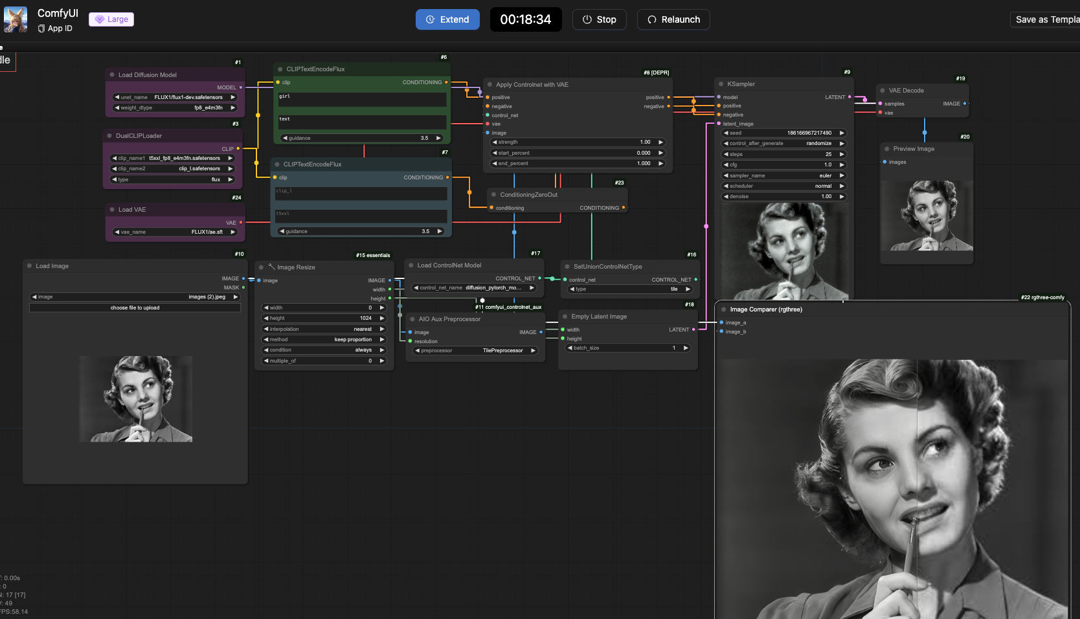Collapse the KSampler node using its title dot
This screenshot has height=619, width=1080.
pyautogui.click(x=721, y=84)
